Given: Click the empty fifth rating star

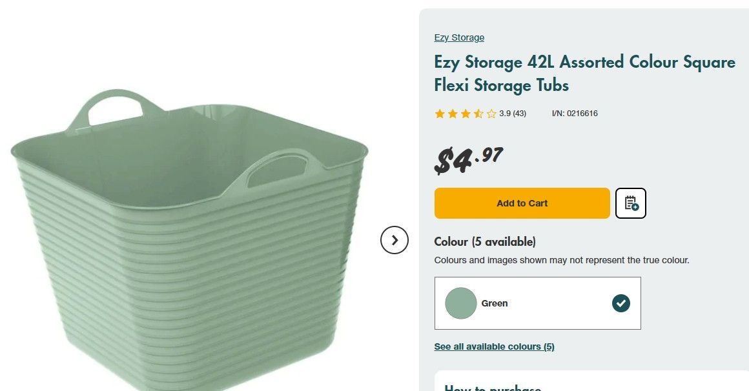Looking at the screenshot, I should pos(491,114).
